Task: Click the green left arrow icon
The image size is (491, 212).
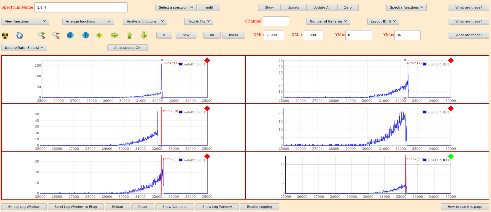Action: coord(100,35)
